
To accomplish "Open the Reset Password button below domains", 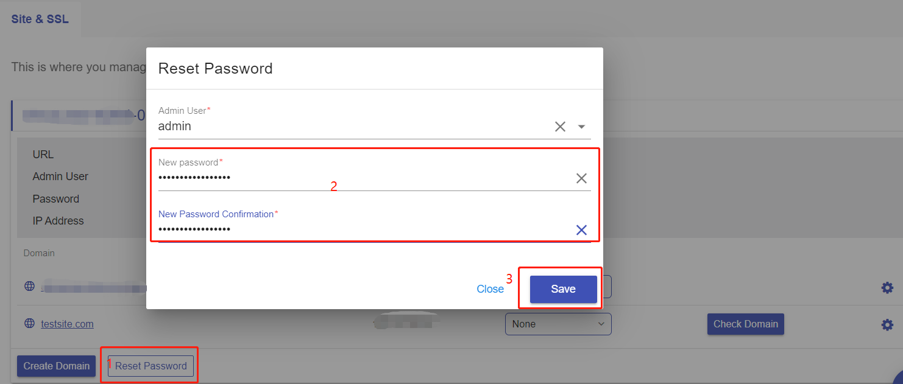I will click(150, 366).
